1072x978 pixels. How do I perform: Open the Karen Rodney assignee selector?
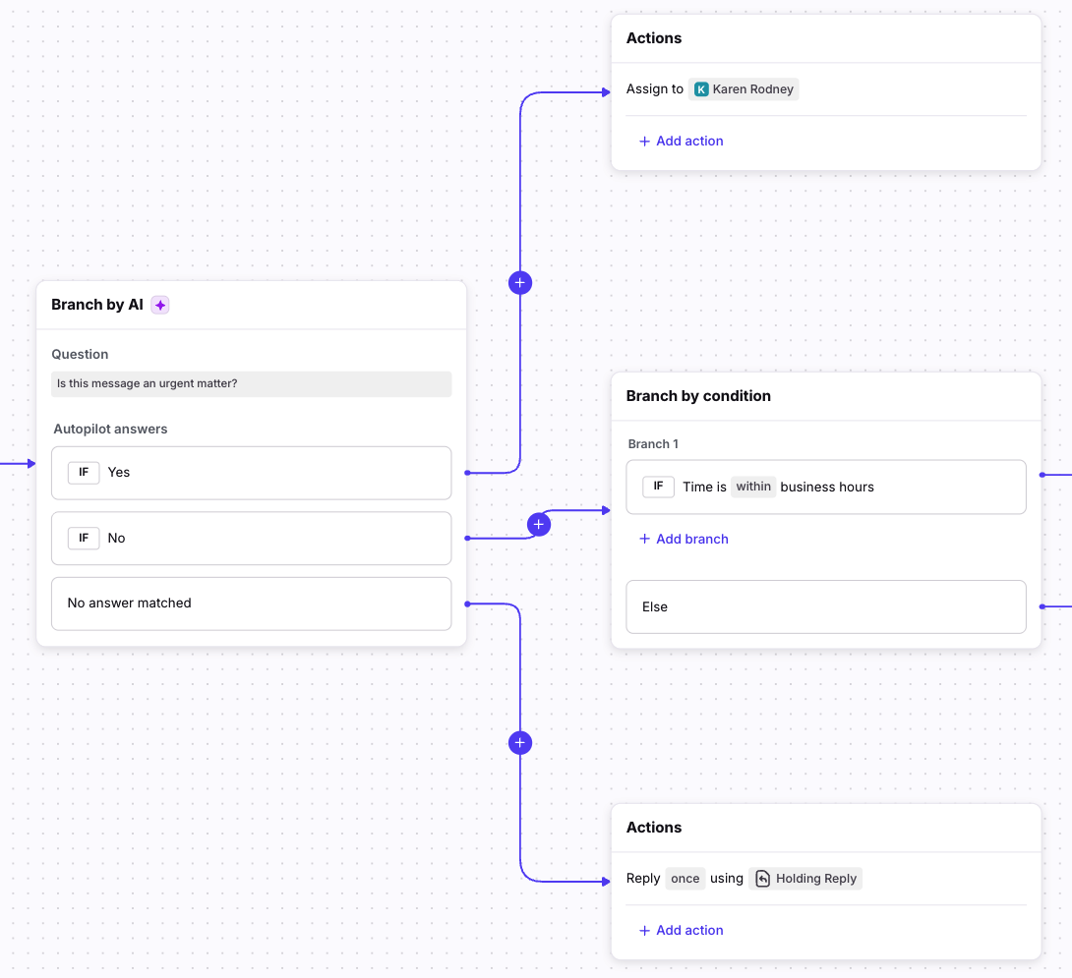pyautogui.click(x=744, y=89)
